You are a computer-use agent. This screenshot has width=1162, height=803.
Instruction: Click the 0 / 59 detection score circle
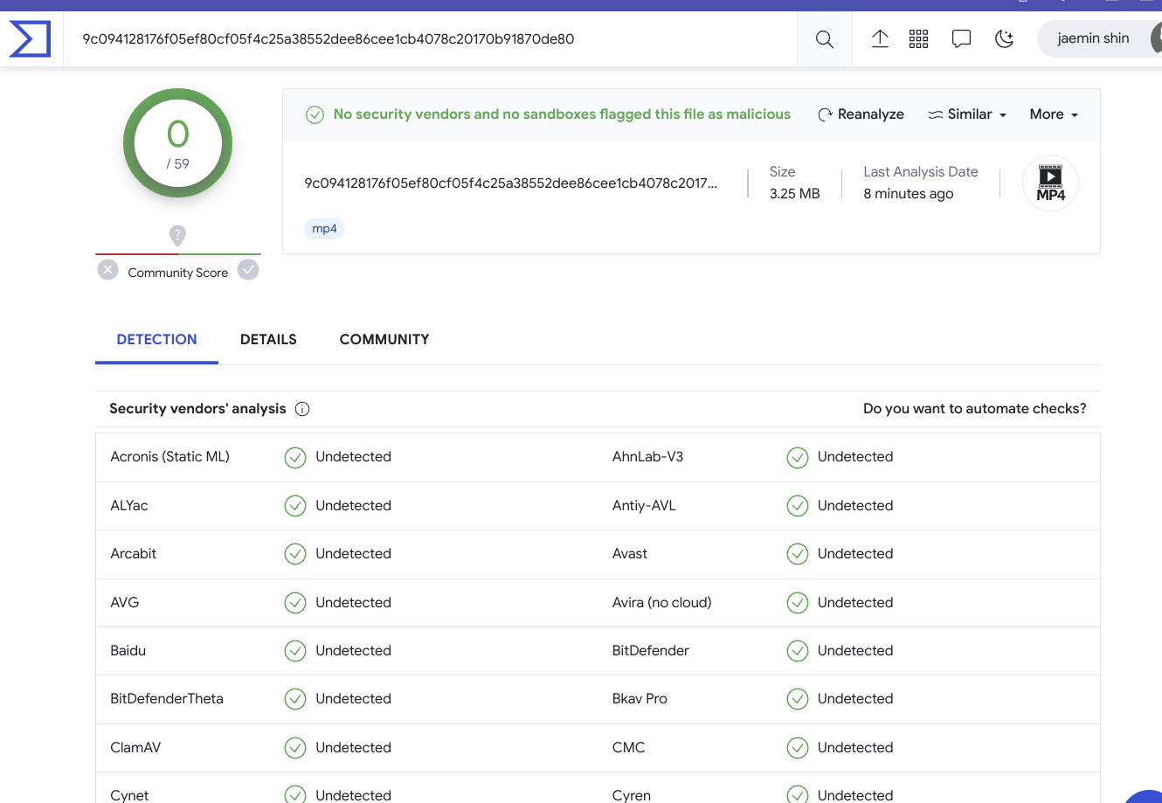[x=178, y=143]
